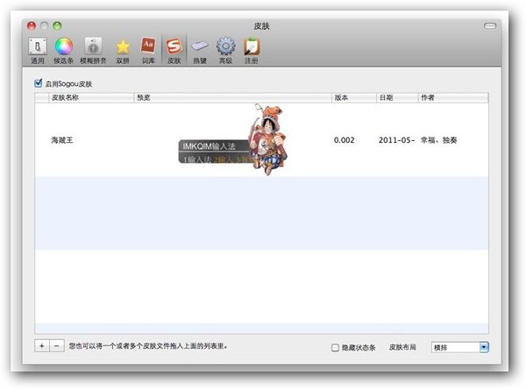Click the Luffy skin preview thumbnail
Viewport: 526px width, 389px height.
[233, 140]
